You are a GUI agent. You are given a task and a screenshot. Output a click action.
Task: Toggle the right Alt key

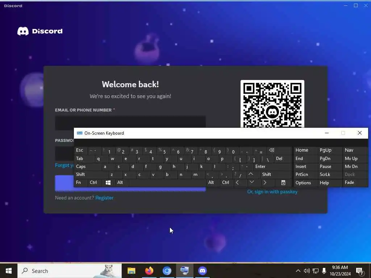[213, 182]
